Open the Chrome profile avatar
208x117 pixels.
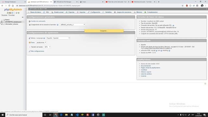tap(202, 6)
